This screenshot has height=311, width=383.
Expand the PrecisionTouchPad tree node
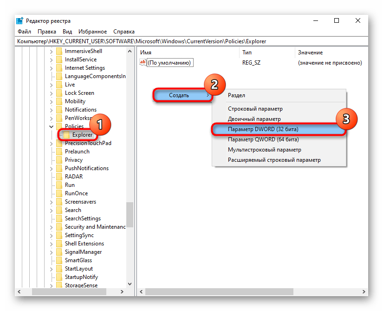tap(51, 143)
